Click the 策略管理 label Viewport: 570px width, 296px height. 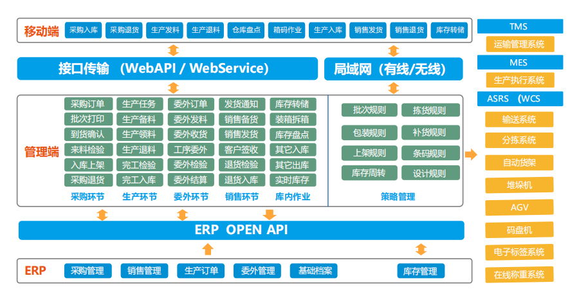click(x=397, y=197)
